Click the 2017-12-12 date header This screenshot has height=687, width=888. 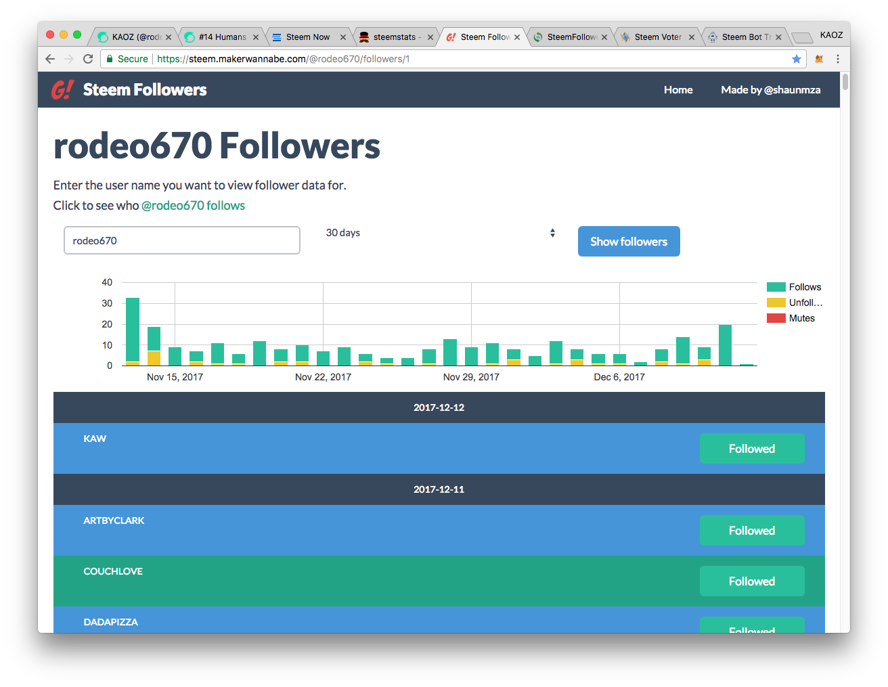click(x=439, y=407)
